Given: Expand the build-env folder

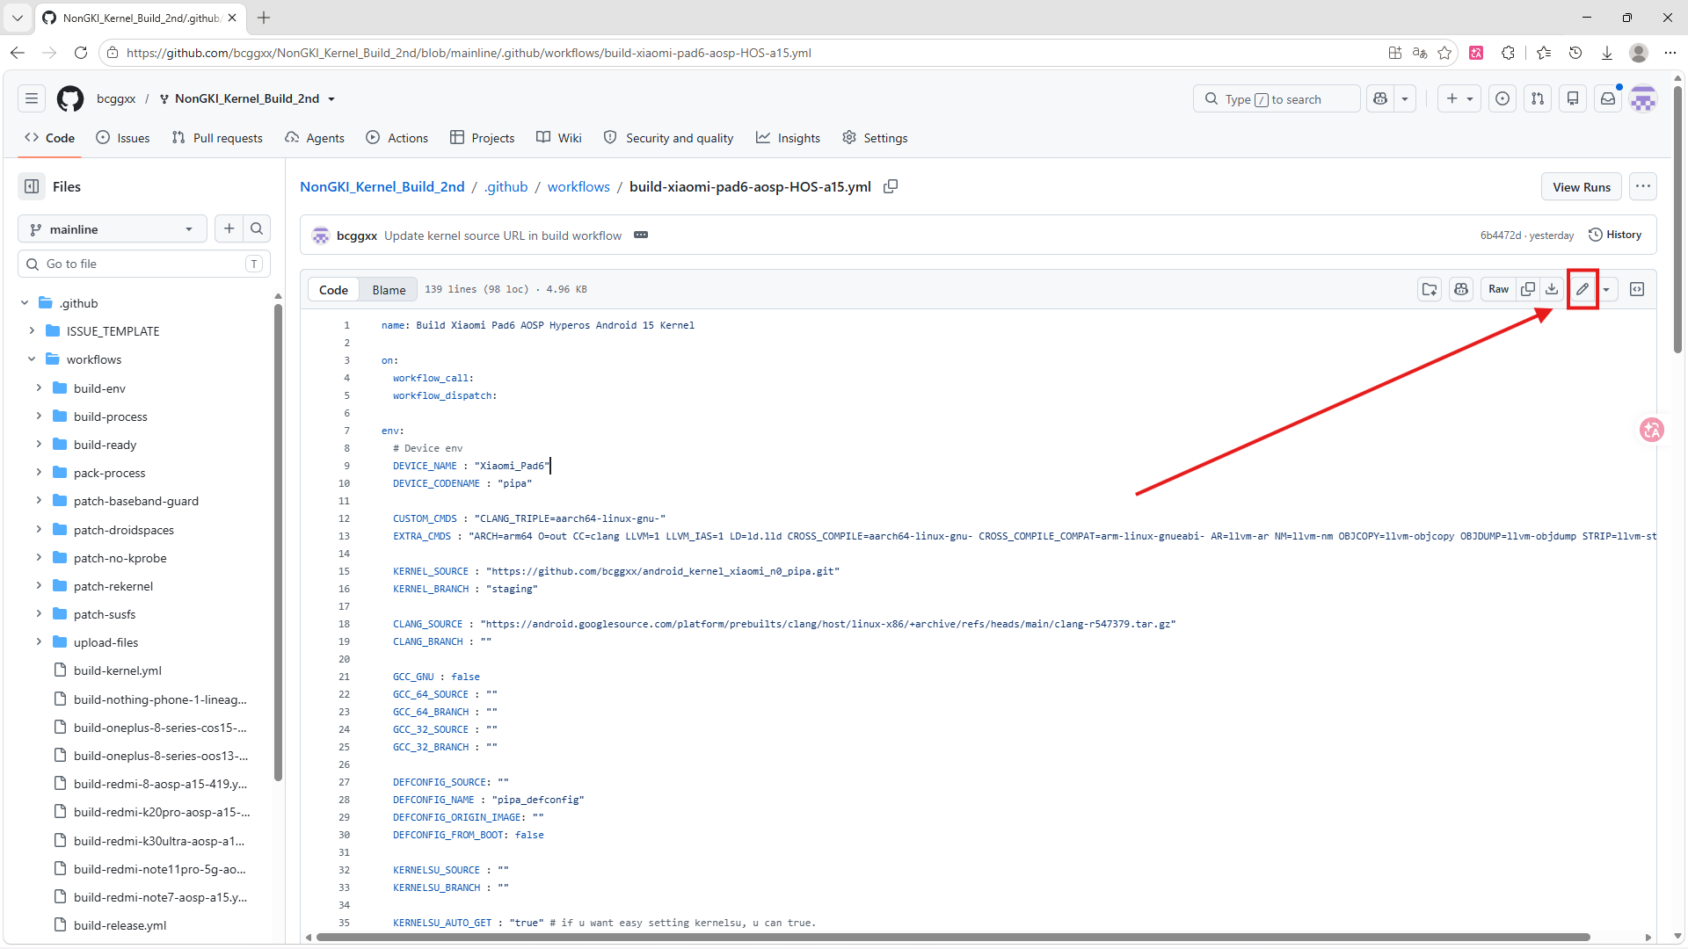Looking at the screenshot, I should pyautogui.click(x=39, y=388).
